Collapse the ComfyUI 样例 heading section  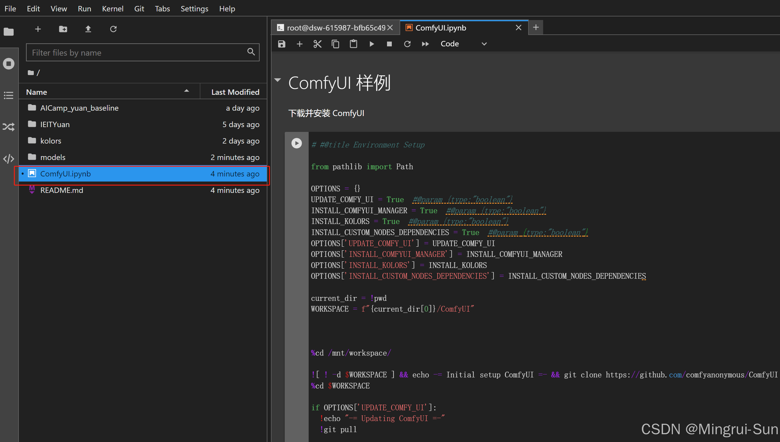pos(278,80)
